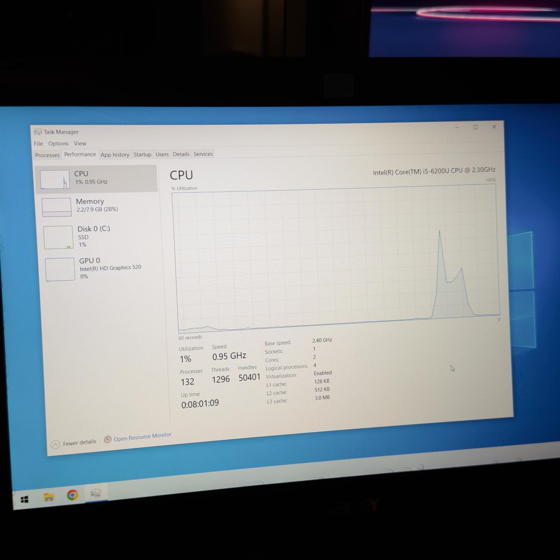Click the Disk 0 (C:) label

[94, 229]
